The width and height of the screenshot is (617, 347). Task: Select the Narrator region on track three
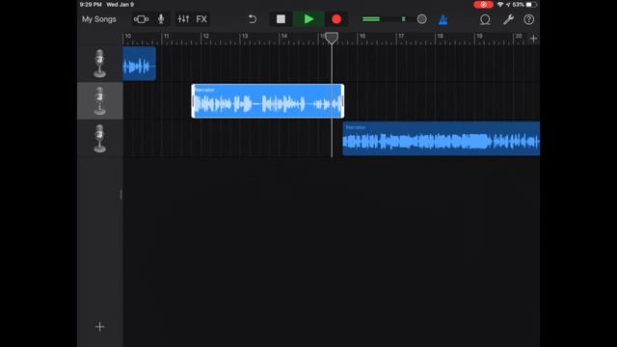pyautogui.click(x=442, y=139)
